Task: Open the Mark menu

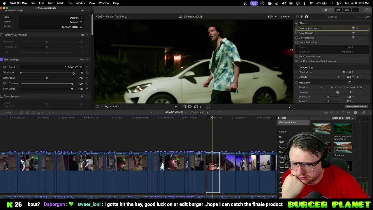Action: click(x=60, y=3)
